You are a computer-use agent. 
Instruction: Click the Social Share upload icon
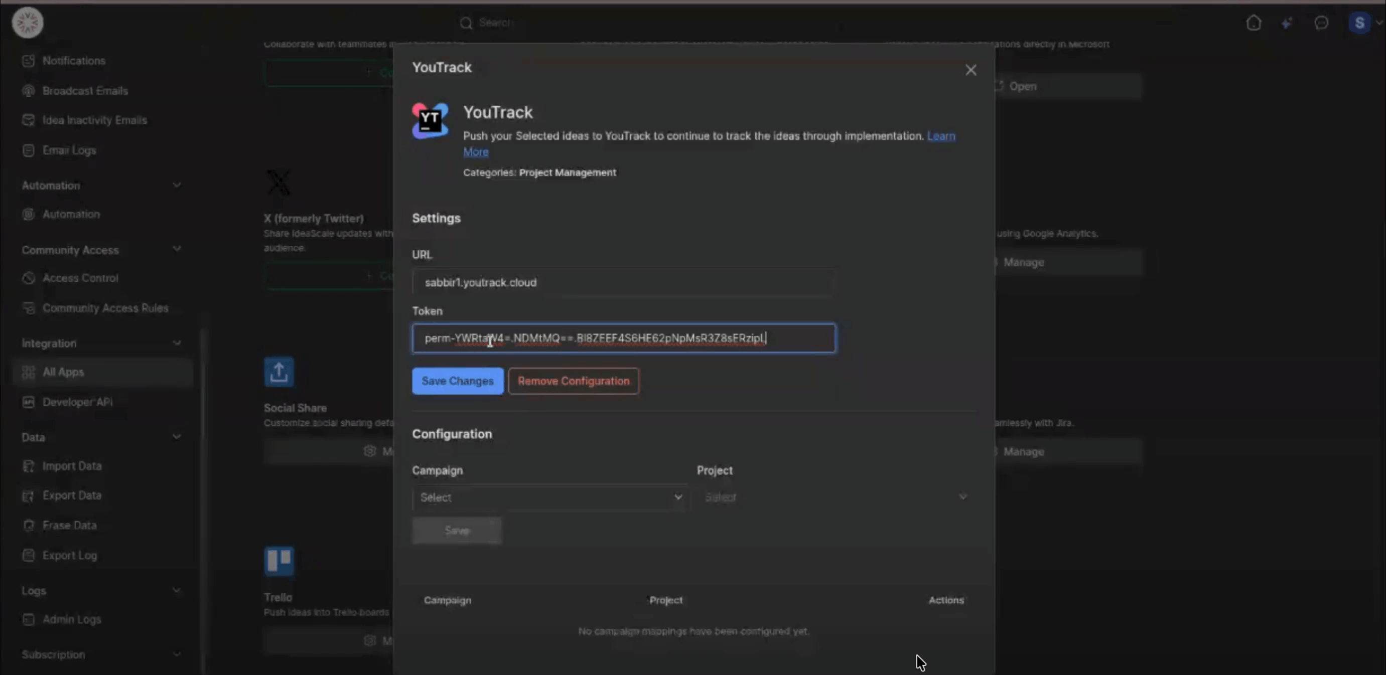(x=279, y=372)
